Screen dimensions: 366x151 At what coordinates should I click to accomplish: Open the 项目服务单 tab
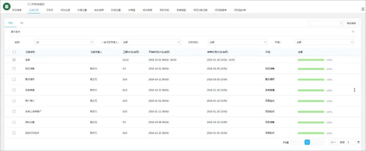point(221,10)
